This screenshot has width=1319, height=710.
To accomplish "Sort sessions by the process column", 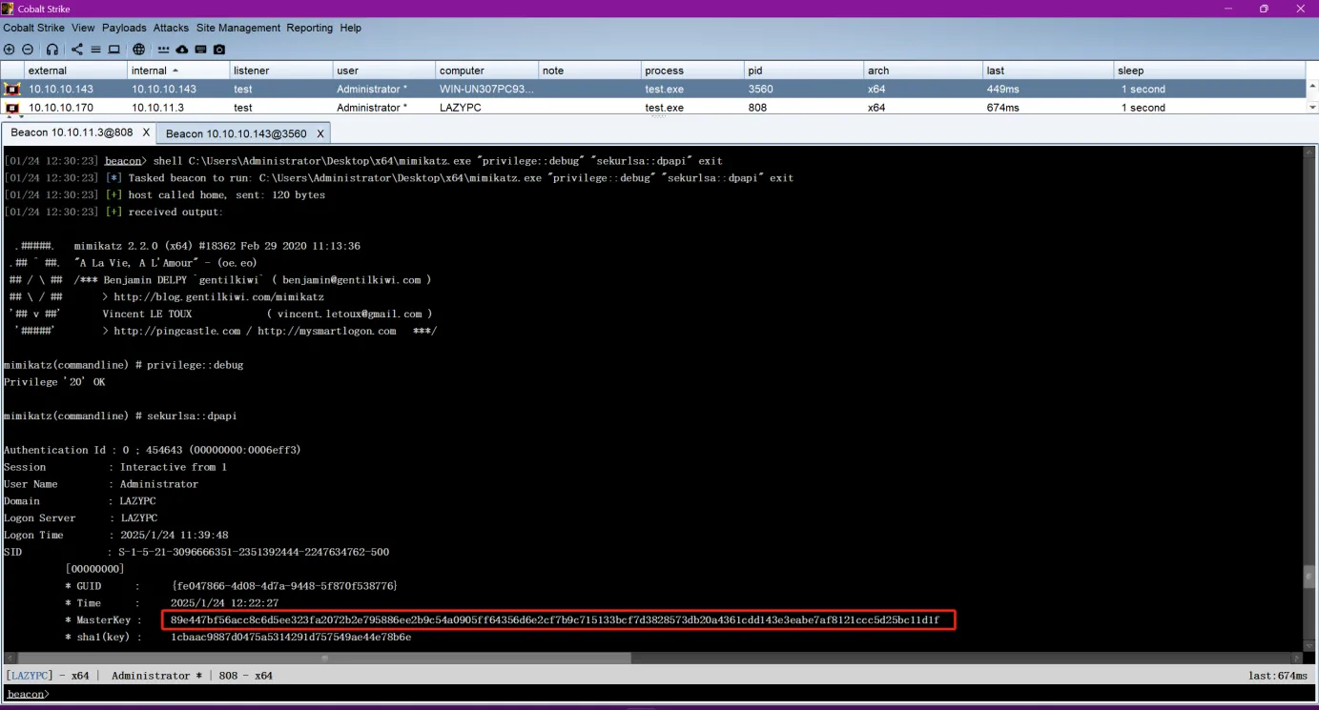I will pyautogui.click(x=692, y=71).
